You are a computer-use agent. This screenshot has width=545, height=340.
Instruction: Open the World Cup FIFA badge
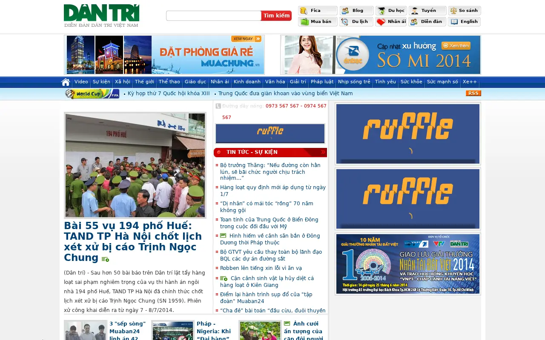point(92,93)
